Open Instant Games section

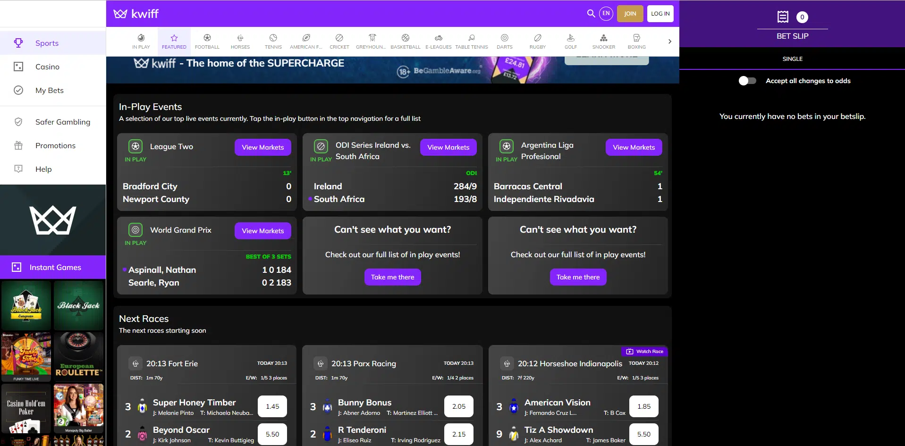(x=53, y=267)
